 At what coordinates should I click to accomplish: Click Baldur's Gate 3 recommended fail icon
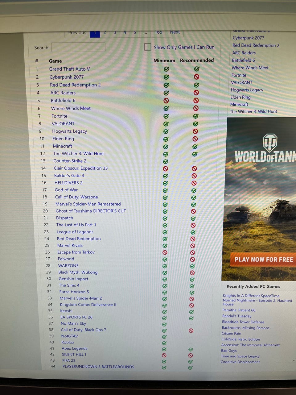[x=194, y=176]
